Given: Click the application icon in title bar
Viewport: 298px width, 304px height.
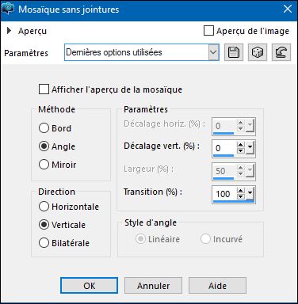Looking at the screenshot, I should click(8, 9).
